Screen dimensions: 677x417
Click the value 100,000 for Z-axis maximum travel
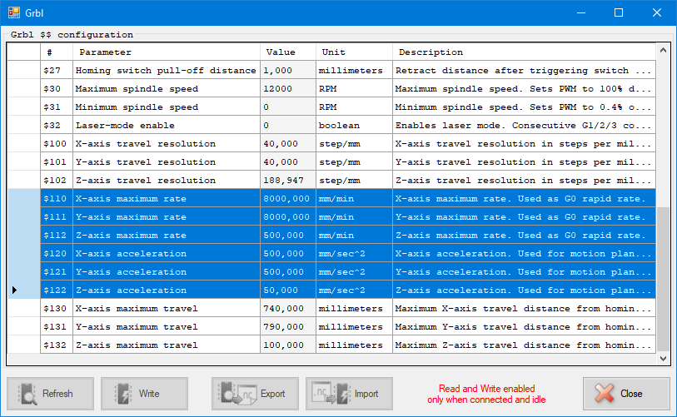click(x=288, y=345)
